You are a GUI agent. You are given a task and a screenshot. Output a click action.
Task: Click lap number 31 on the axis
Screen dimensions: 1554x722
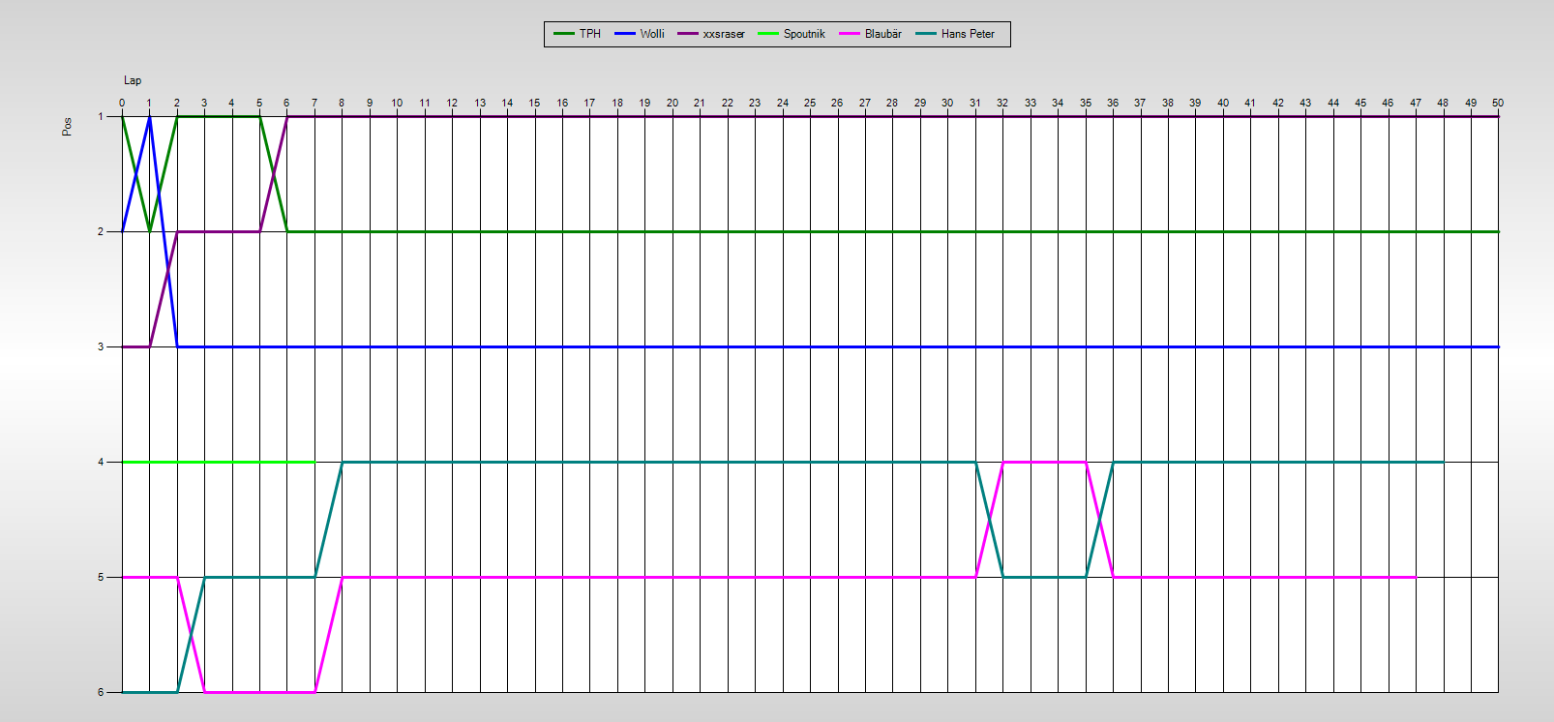[x=975, y=103]
